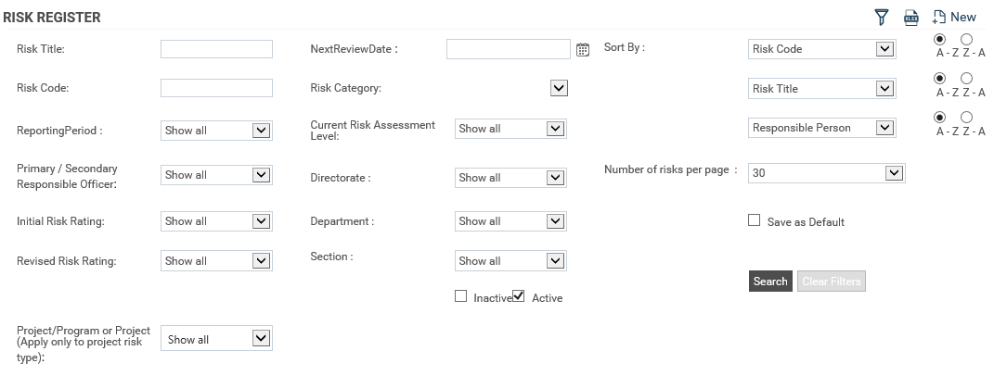
Task: Open the NextReviewDate calendar picker
Action: click(x=583, y=49)
